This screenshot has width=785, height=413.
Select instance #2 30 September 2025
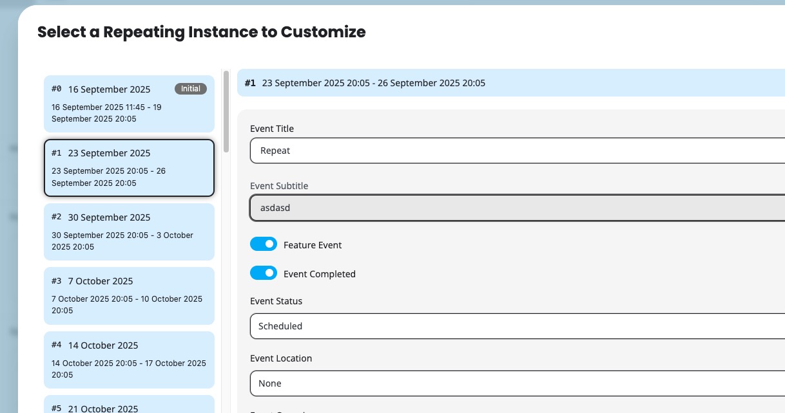(129, 232)
